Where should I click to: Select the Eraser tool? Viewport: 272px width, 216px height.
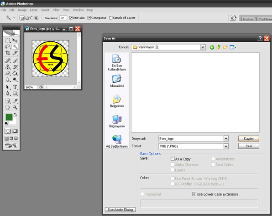[x=8, y=73]
